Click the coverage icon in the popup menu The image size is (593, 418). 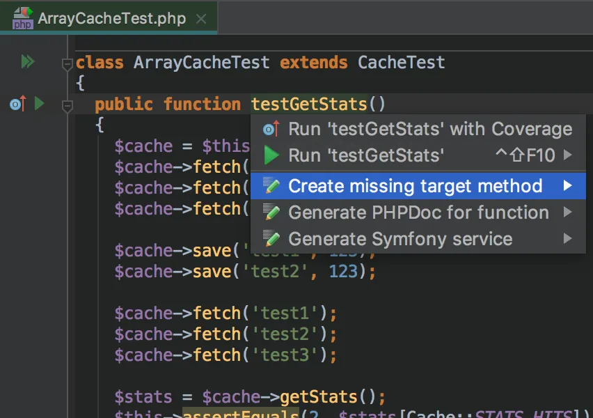(x=271, y=129)
